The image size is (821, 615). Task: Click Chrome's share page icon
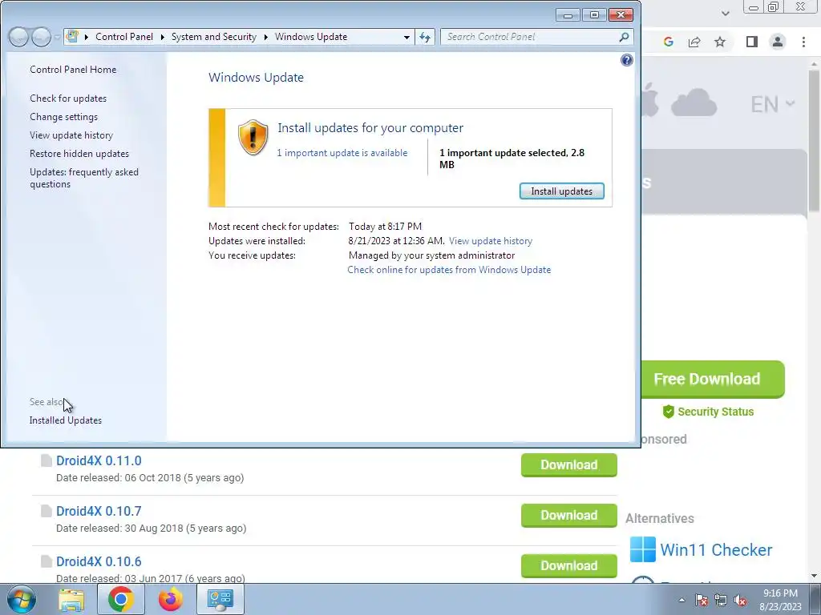tap(694, 42)
